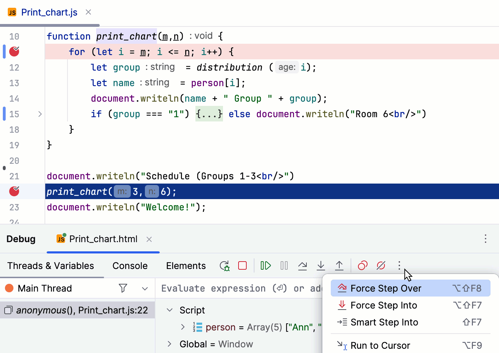Viewport: 499px width, 353px height.
Task: Select the Step Into action
Action: pyautogui.click(x=321, y=265)
